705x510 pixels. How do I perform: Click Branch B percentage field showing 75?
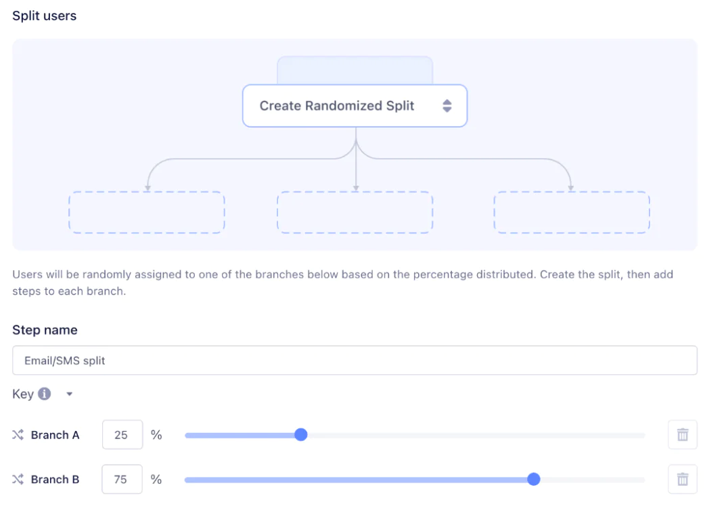[x=122, y=480]
